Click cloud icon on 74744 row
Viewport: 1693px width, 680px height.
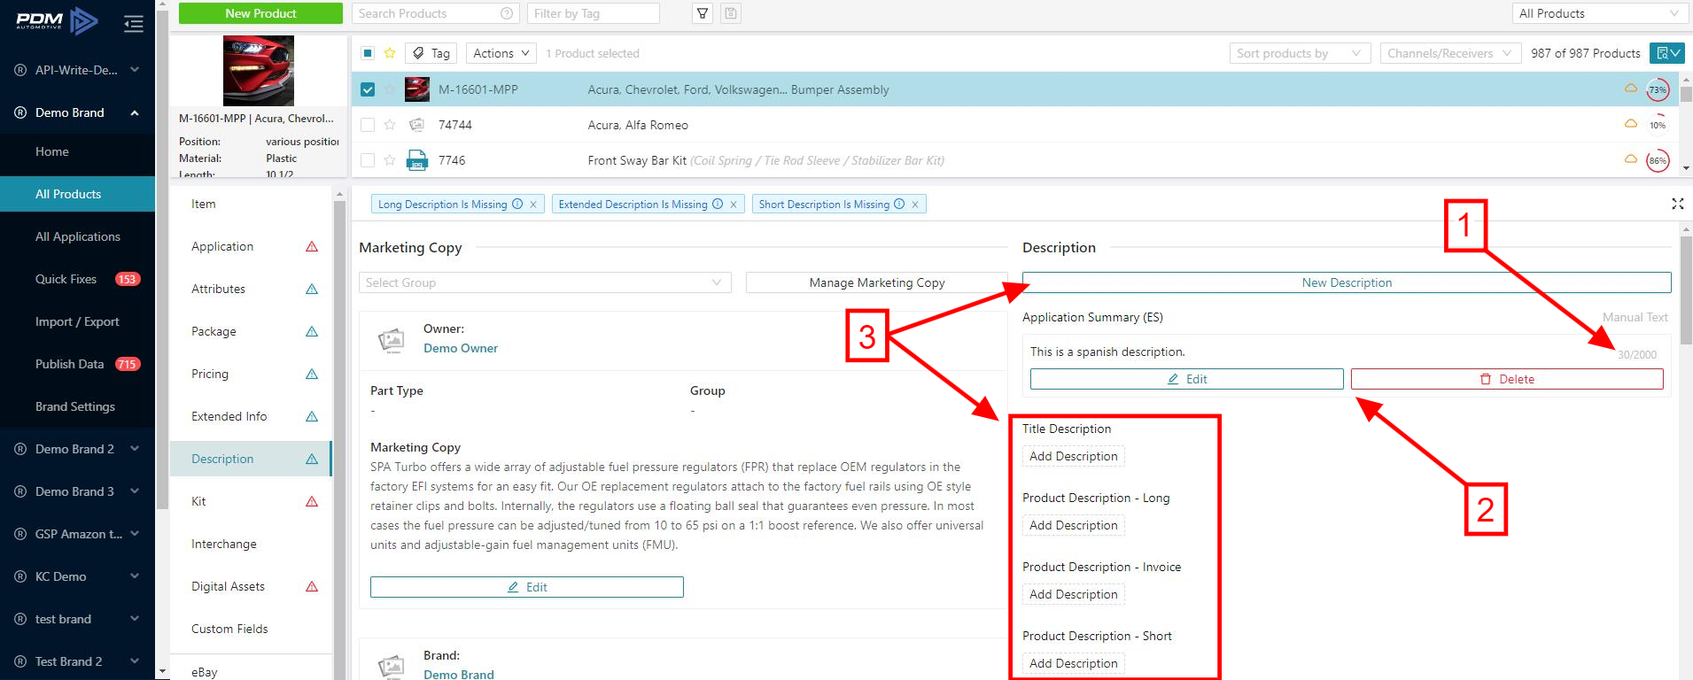coord(1630,124)
